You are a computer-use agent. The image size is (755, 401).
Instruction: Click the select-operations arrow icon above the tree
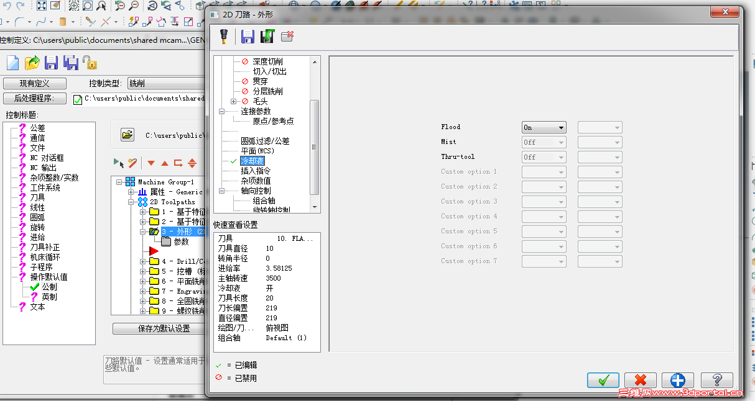[118, 163]
